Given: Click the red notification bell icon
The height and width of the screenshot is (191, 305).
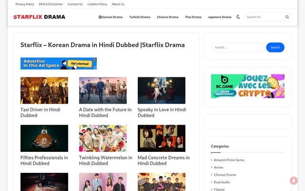Looking at the screenshot, I should click(294, 180).
